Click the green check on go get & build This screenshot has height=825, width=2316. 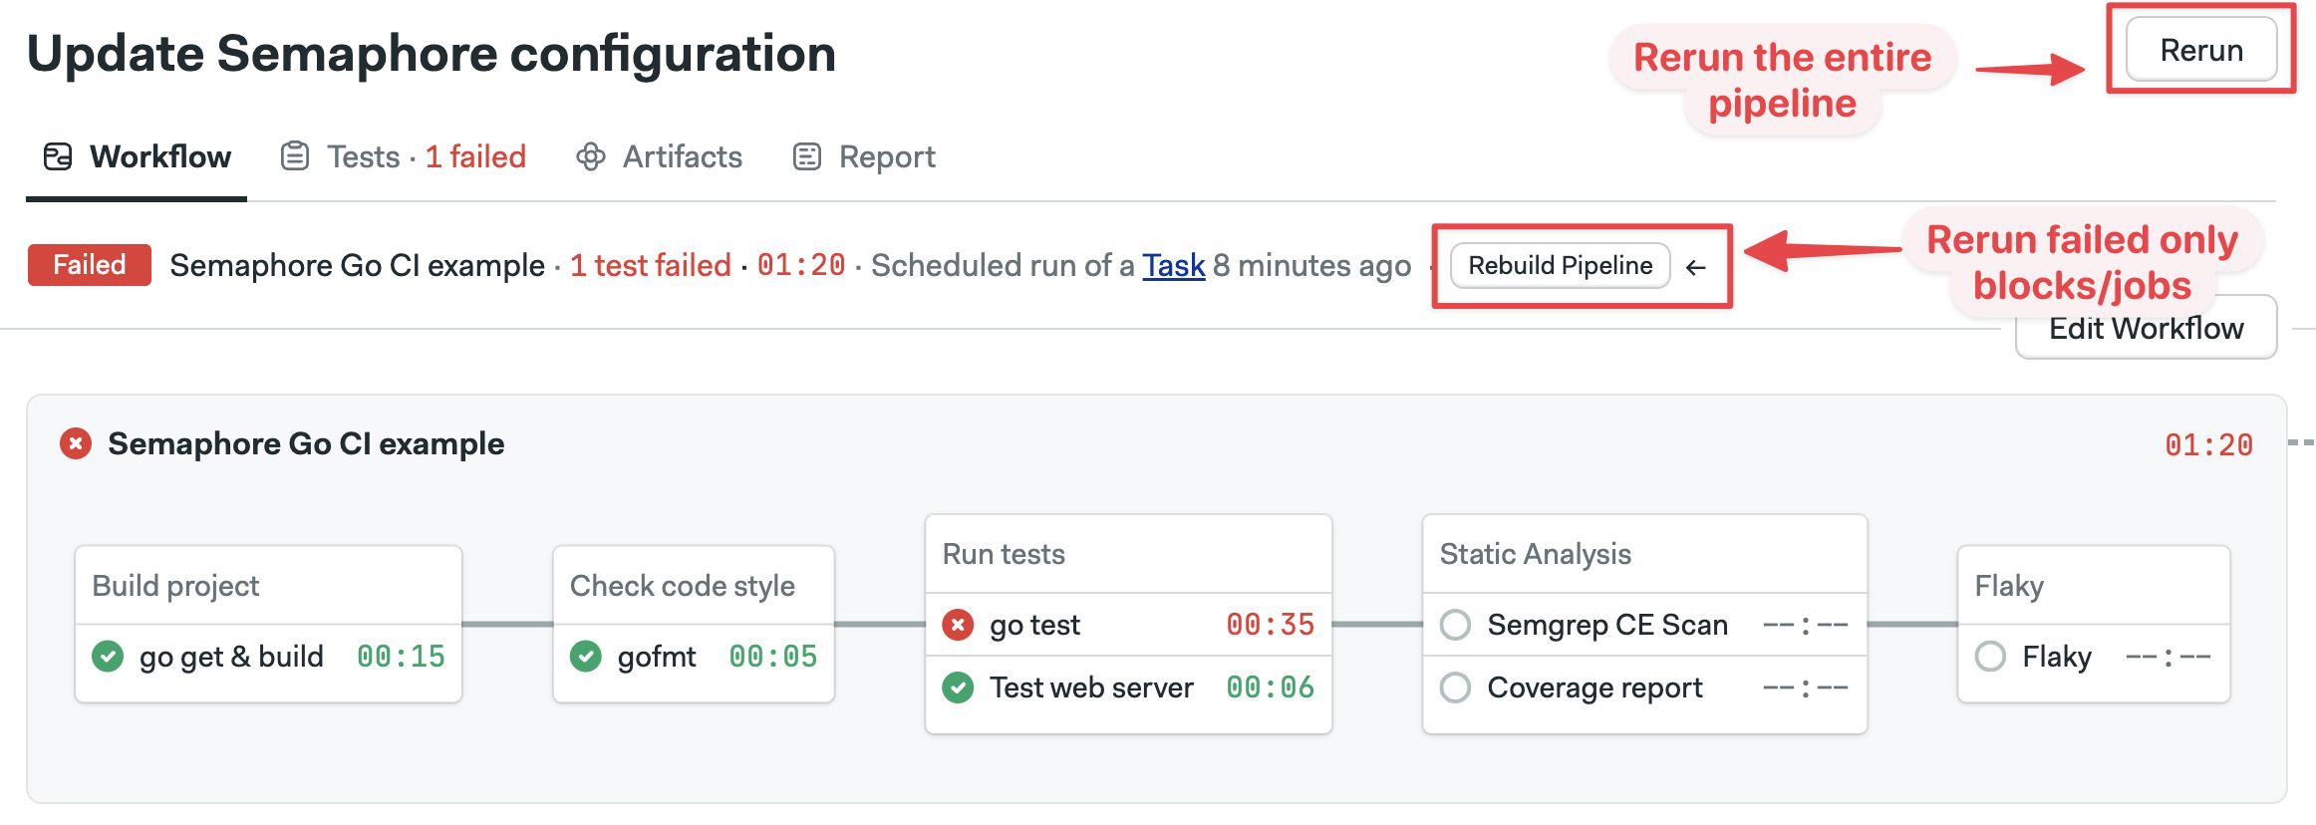pyautogui.click(x=108, y=657)
